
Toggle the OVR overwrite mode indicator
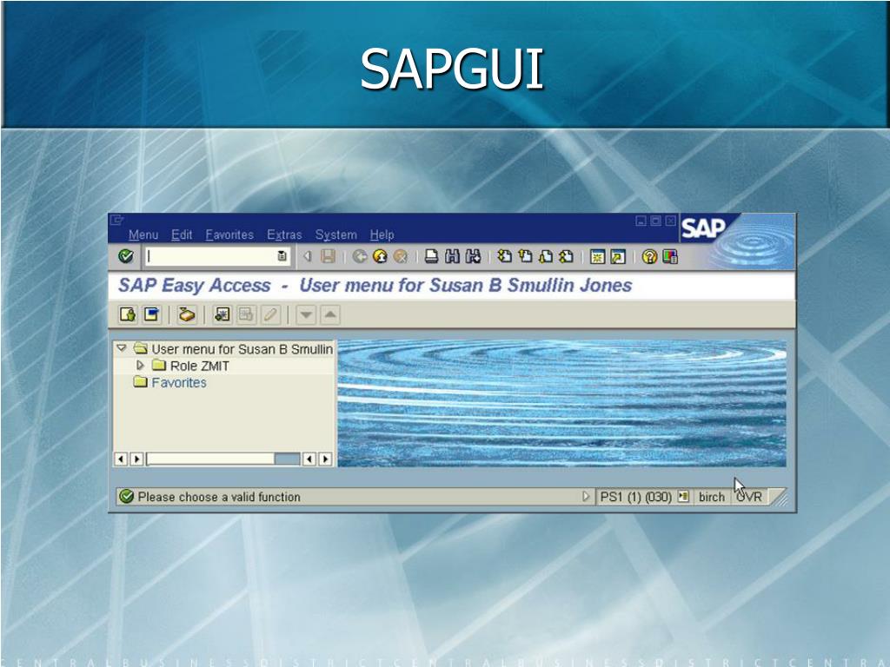pos(748,497)
